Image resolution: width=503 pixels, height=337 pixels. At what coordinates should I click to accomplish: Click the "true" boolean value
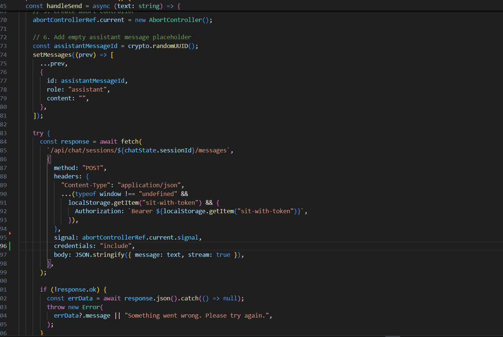click(223, 255)
